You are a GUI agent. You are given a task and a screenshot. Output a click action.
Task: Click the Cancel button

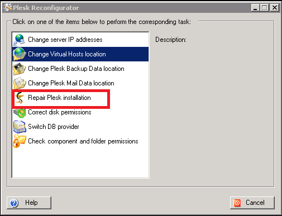coord(252,203)
